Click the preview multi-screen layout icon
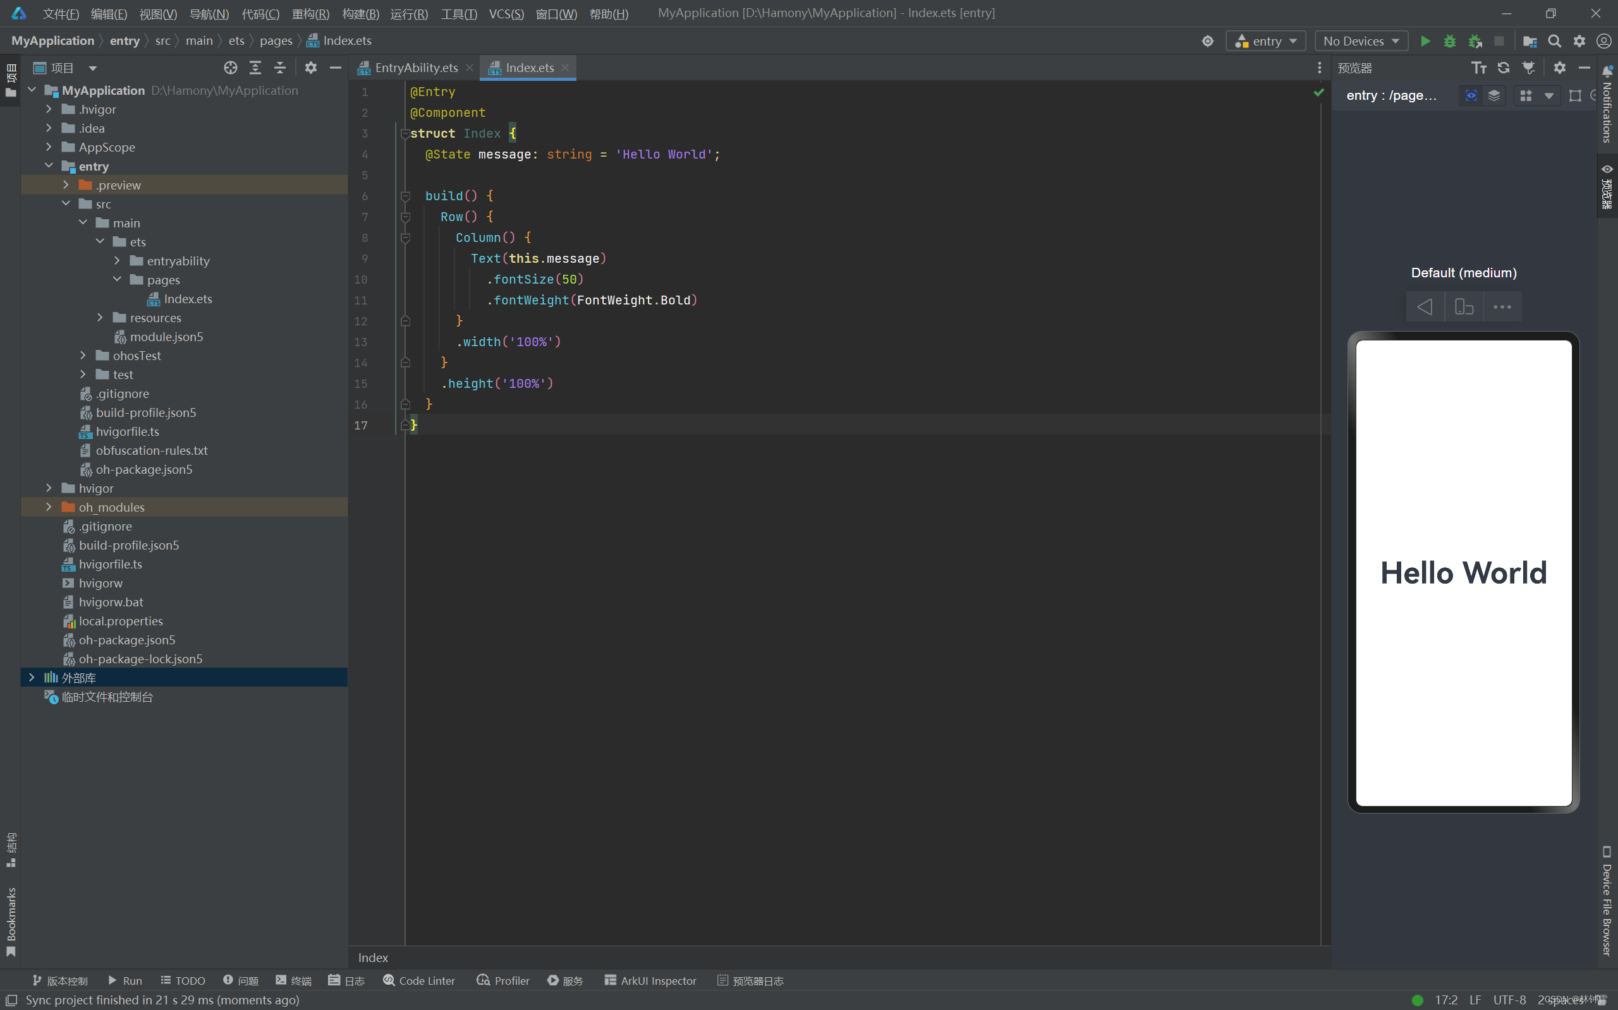Screen dimensions: 1618x1010 (1527, 95)
